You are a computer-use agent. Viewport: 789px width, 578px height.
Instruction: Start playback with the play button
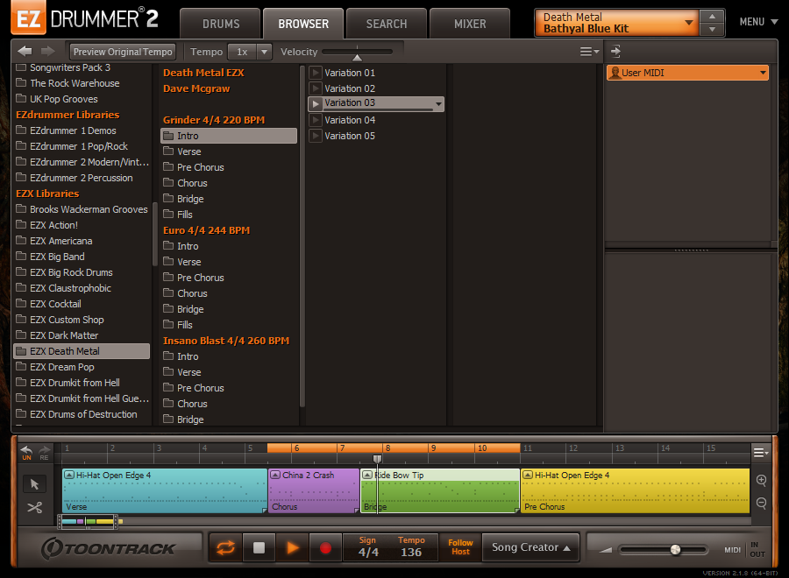(292, 547)
